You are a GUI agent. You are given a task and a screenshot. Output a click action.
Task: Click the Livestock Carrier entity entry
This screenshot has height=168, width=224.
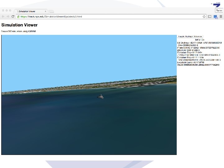(198, 63)
